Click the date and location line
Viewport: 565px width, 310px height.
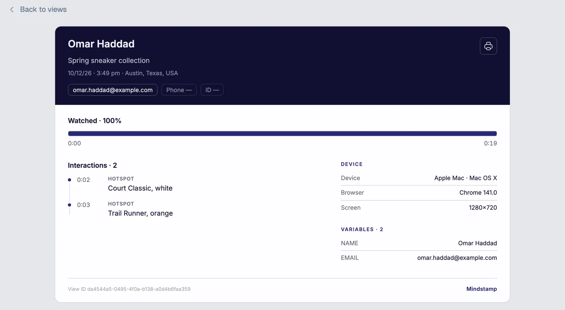[x=123, y=73]
